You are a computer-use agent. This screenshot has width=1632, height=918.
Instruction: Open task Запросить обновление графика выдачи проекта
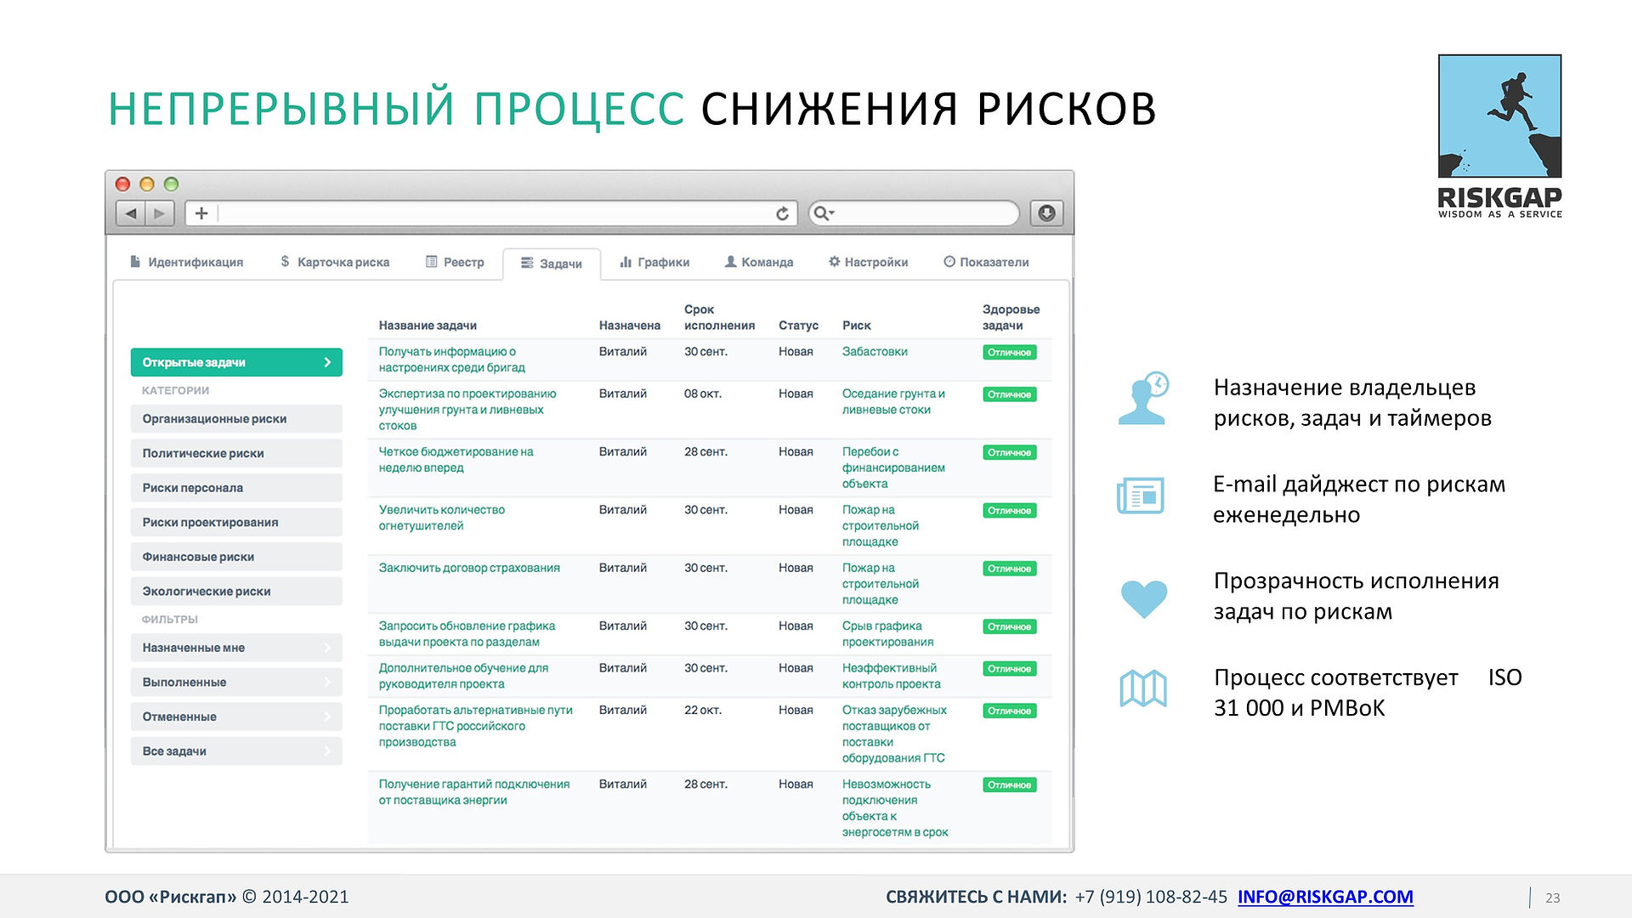pos(467,634)
